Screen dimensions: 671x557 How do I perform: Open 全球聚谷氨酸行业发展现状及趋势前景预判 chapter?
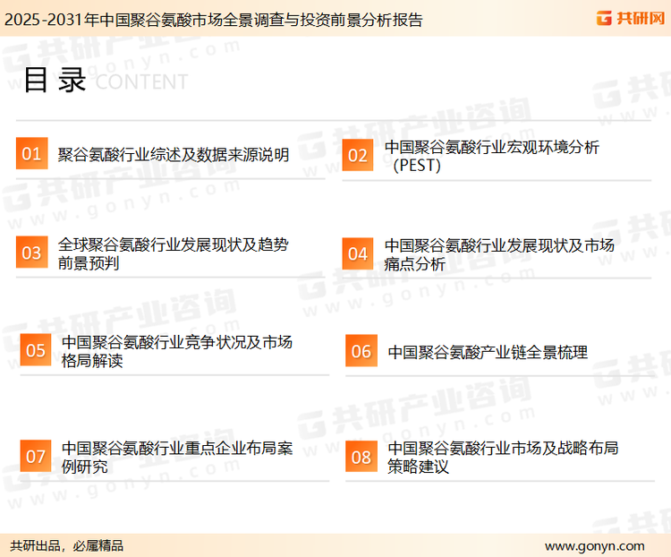click(x=174, y=253)
